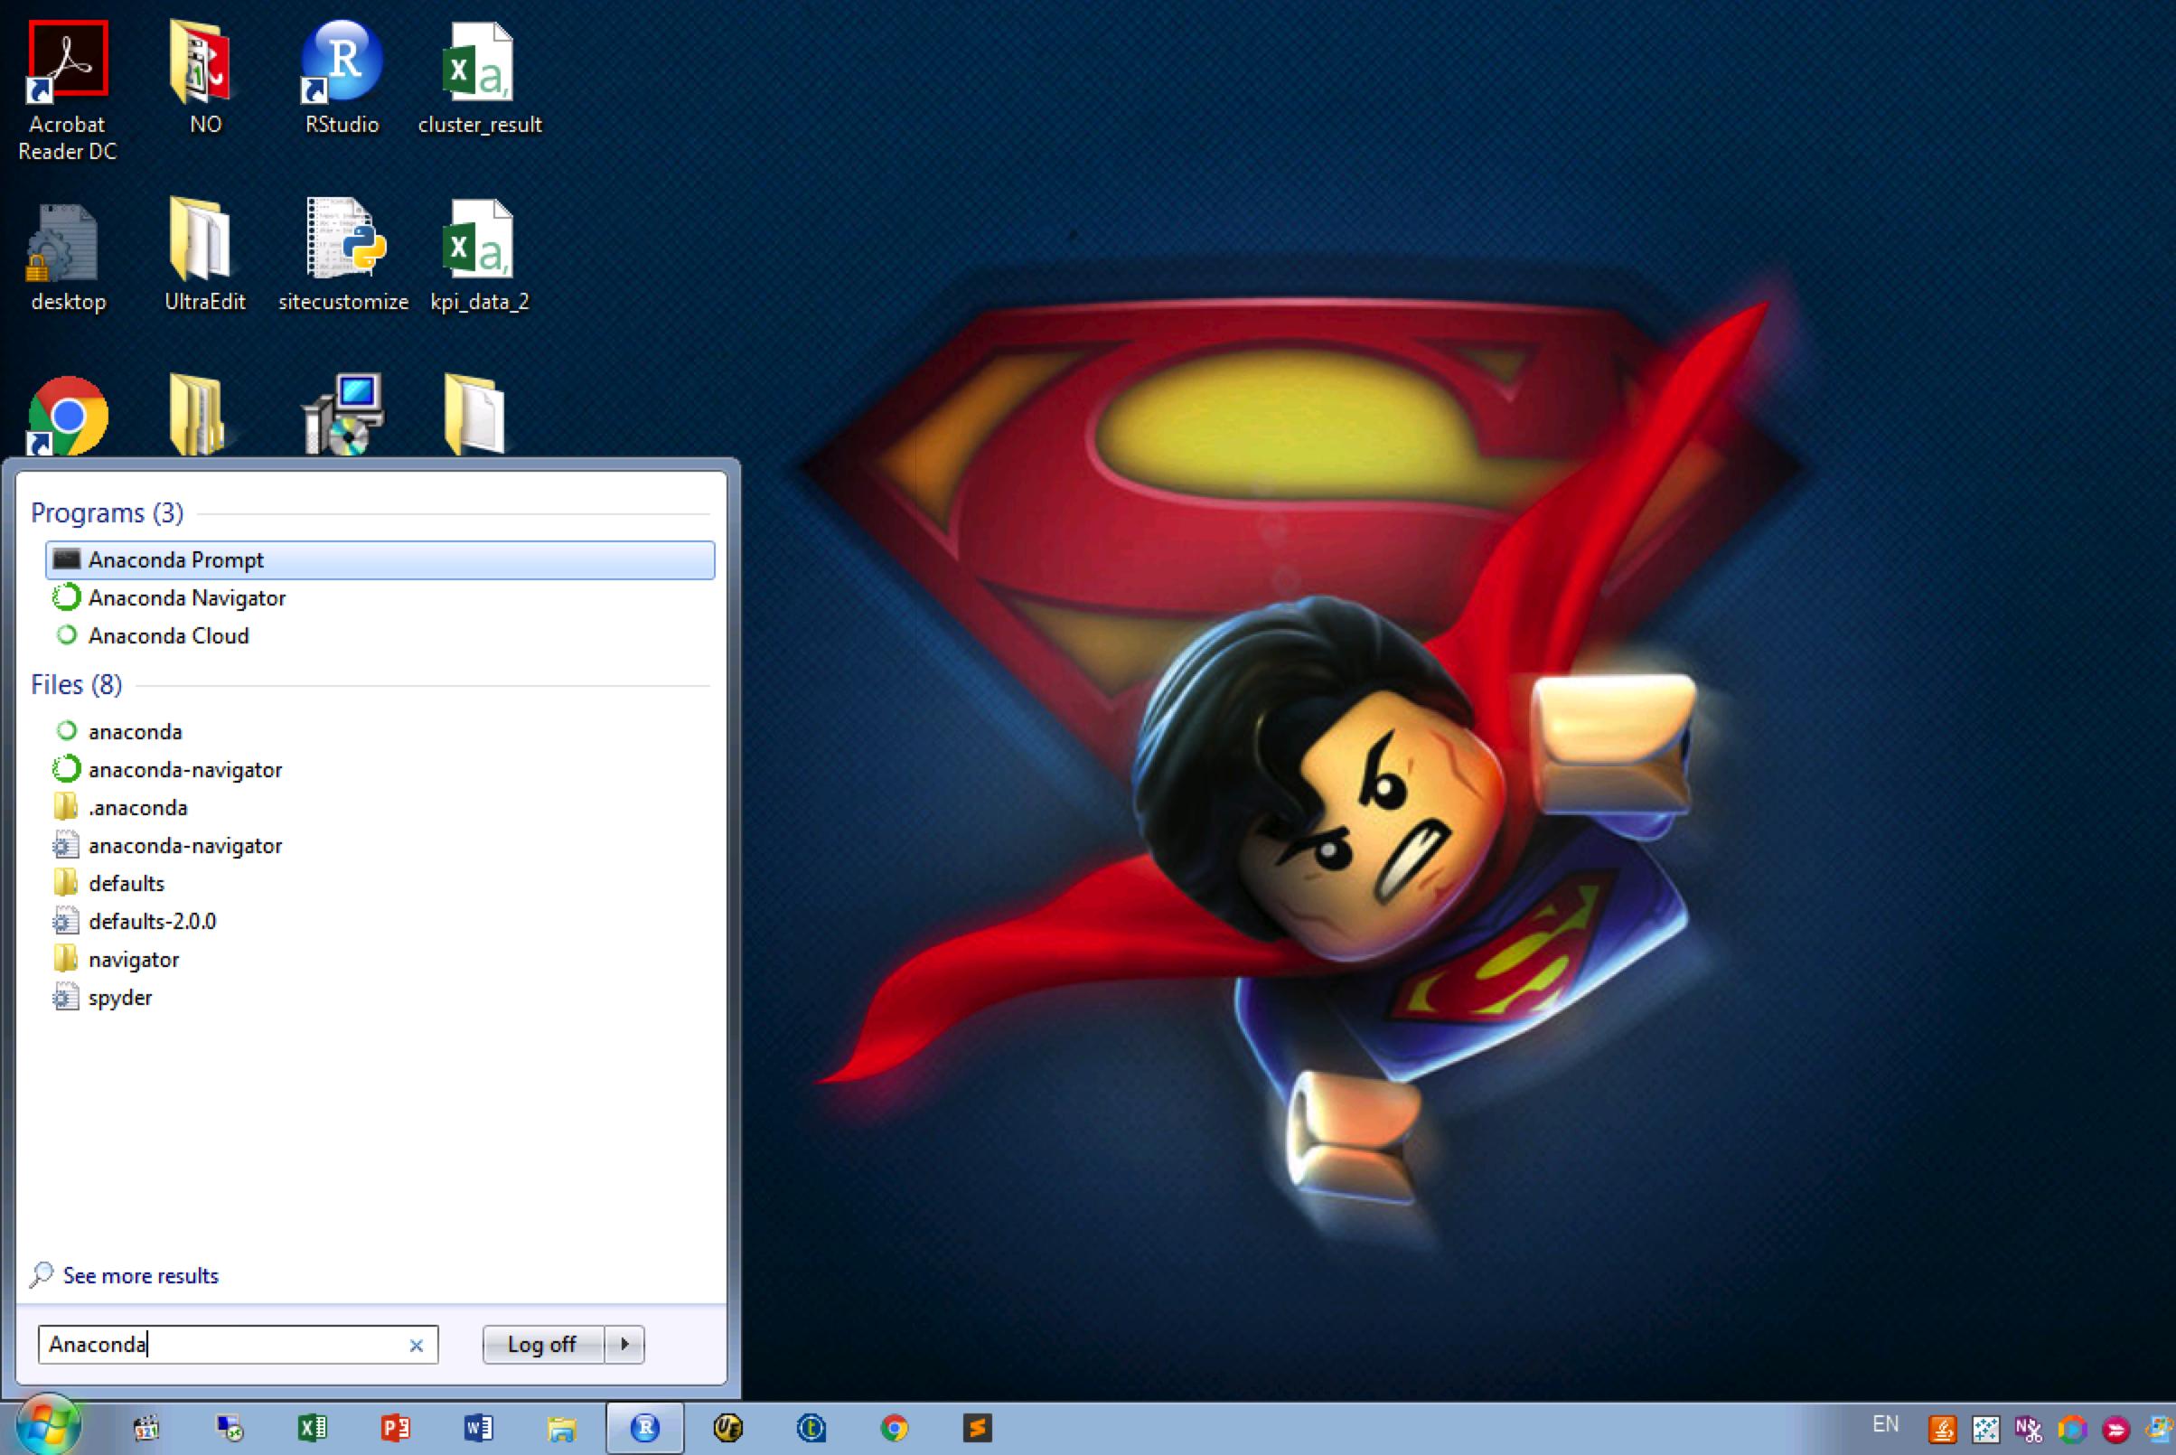2176x1455 pixels.
Task: Select Acrobat Reader DC desktop shortcut
Action: pos(68,91)
